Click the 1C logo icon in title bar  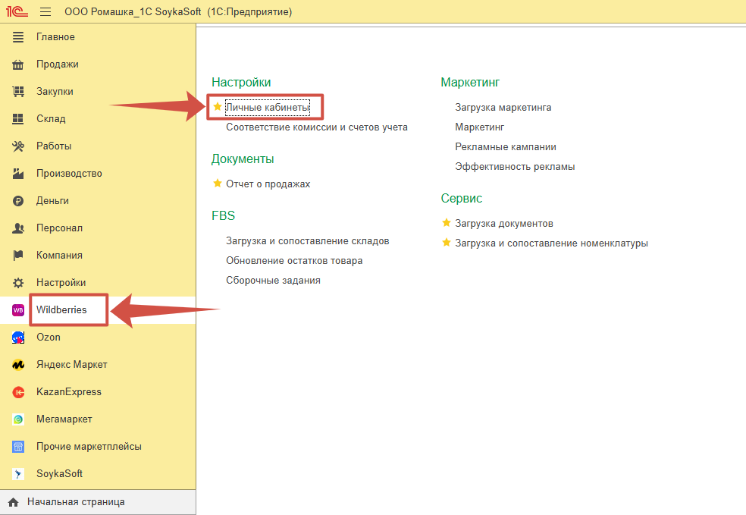[17, 12]
